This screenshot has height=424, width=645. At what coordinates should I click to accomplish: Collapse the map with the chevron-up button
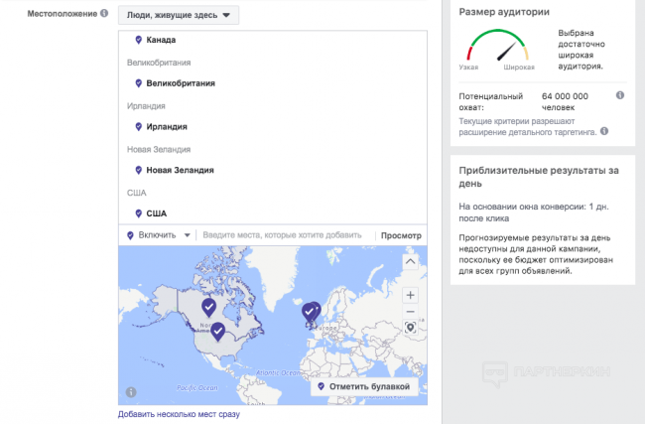[x=410, y=261]
